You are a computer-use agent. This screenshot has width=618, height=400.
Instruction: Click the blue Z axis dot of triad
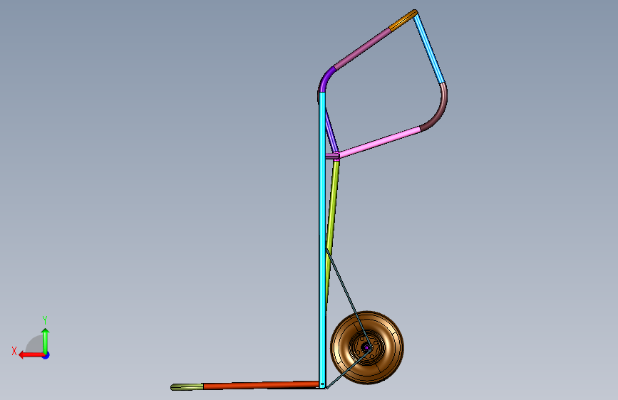[x=46, y=356]
